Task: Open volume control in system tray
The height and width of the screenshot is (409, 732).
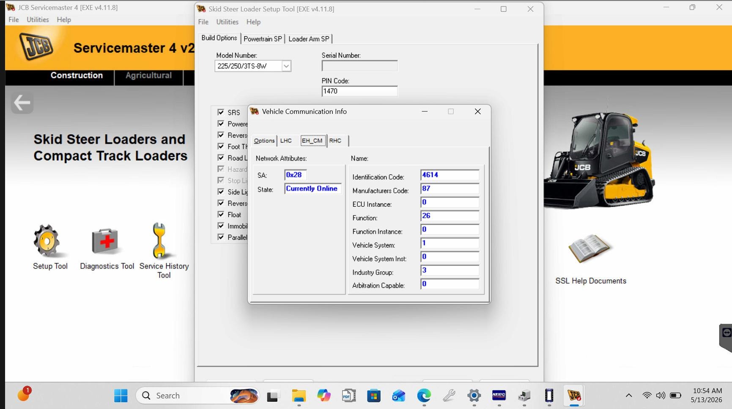Action: [661, 395]
